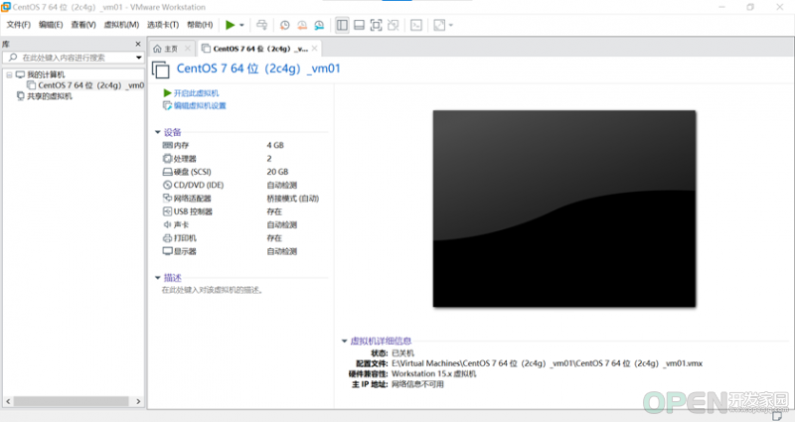Viewport: 795px width, 422px height.
Task: Click the 显示器 display device row
Action: [x=244, y=251]
